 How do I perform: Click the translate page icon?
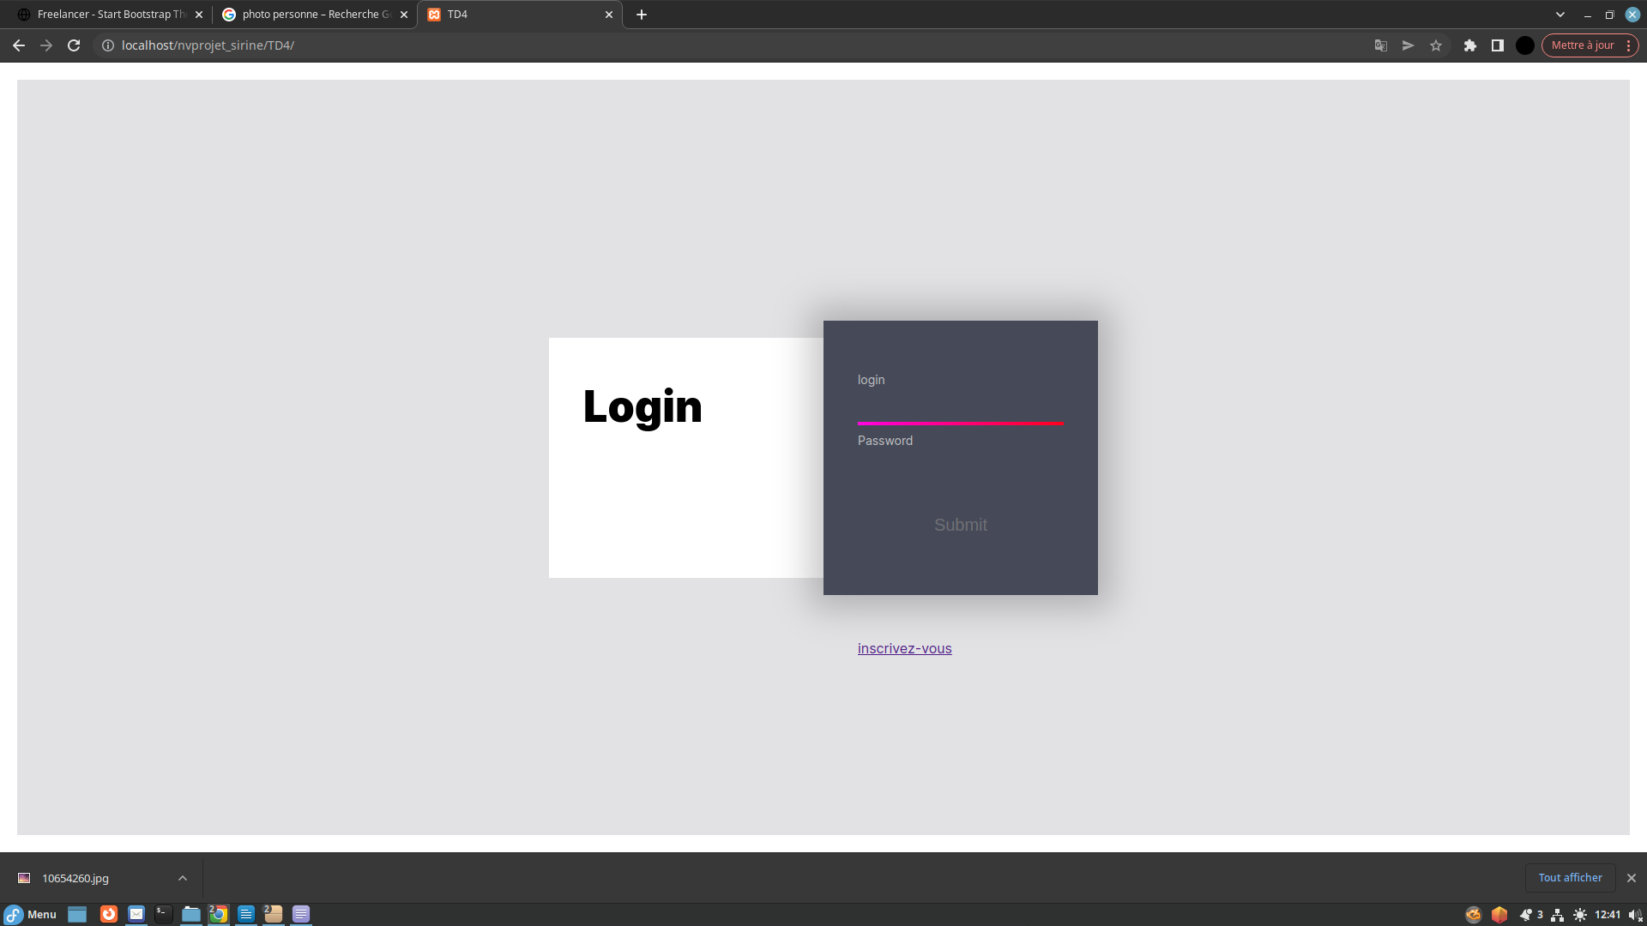1381,45
